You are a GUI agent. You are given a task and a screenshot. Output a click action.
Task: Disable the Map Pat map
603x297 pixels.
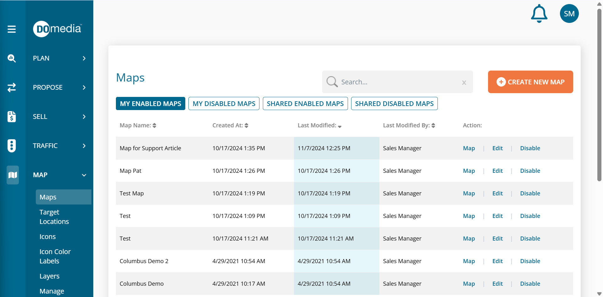click(x=530, y=171)
